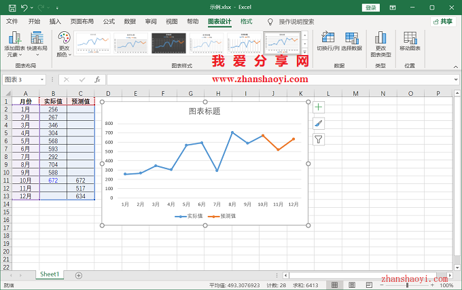Open Chart Filters funnel button beside chart
Screen dimensions: 462x290
pos(319,139)
